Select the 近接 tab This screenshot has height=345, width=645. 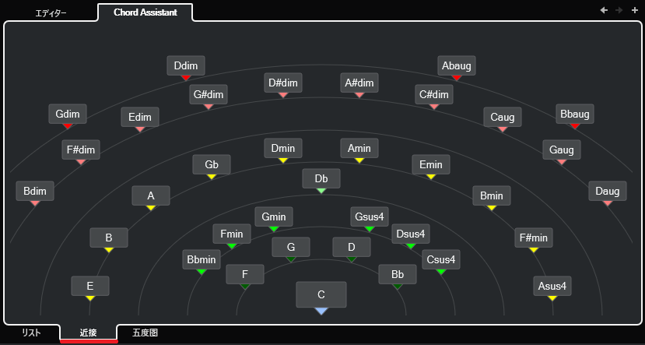pyautogui.click(x=88, y=333)
